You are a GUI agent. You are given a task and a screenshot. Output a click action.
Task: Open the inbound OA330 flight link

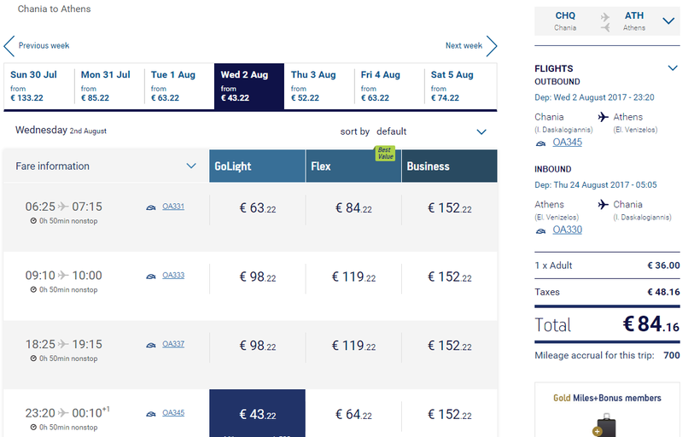click(x=567, y=230)
